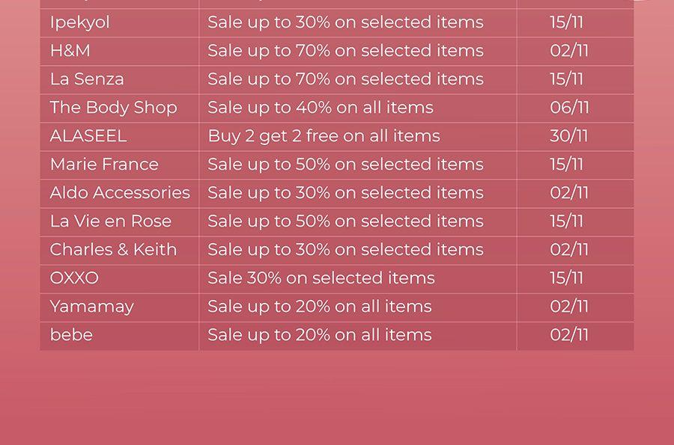Select Marie France in the table
Image resolution: width=674 pixels, height=445 pixels.
click(104, 165)
